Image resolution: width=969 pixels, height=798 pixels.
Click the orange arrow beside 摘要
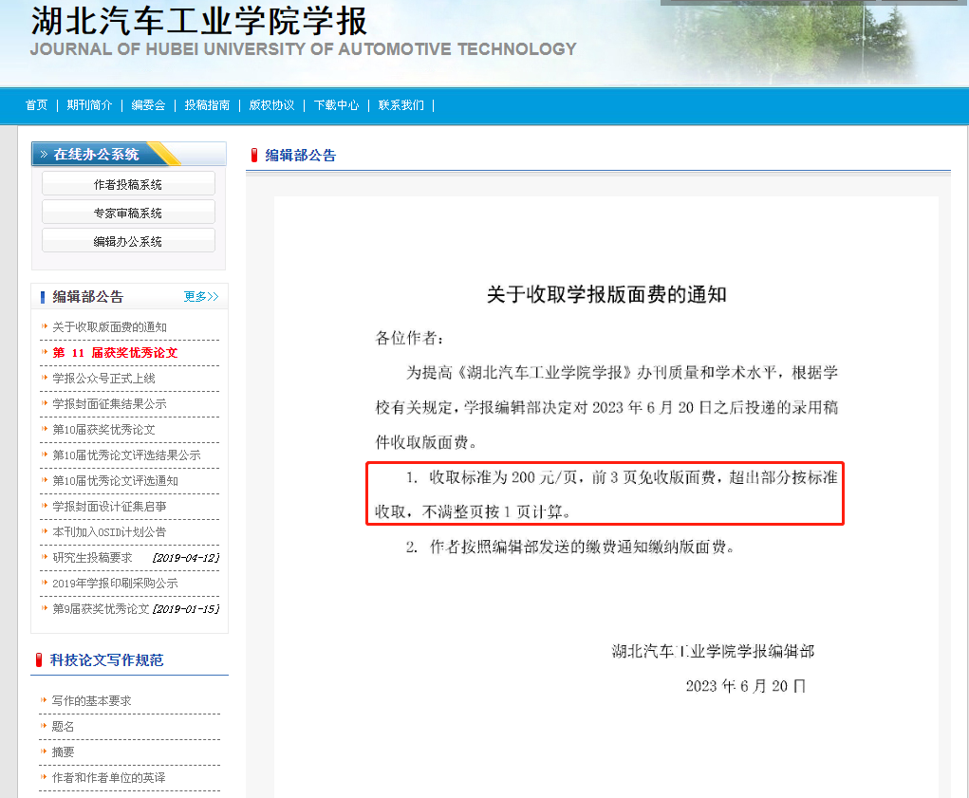point(44,752)
